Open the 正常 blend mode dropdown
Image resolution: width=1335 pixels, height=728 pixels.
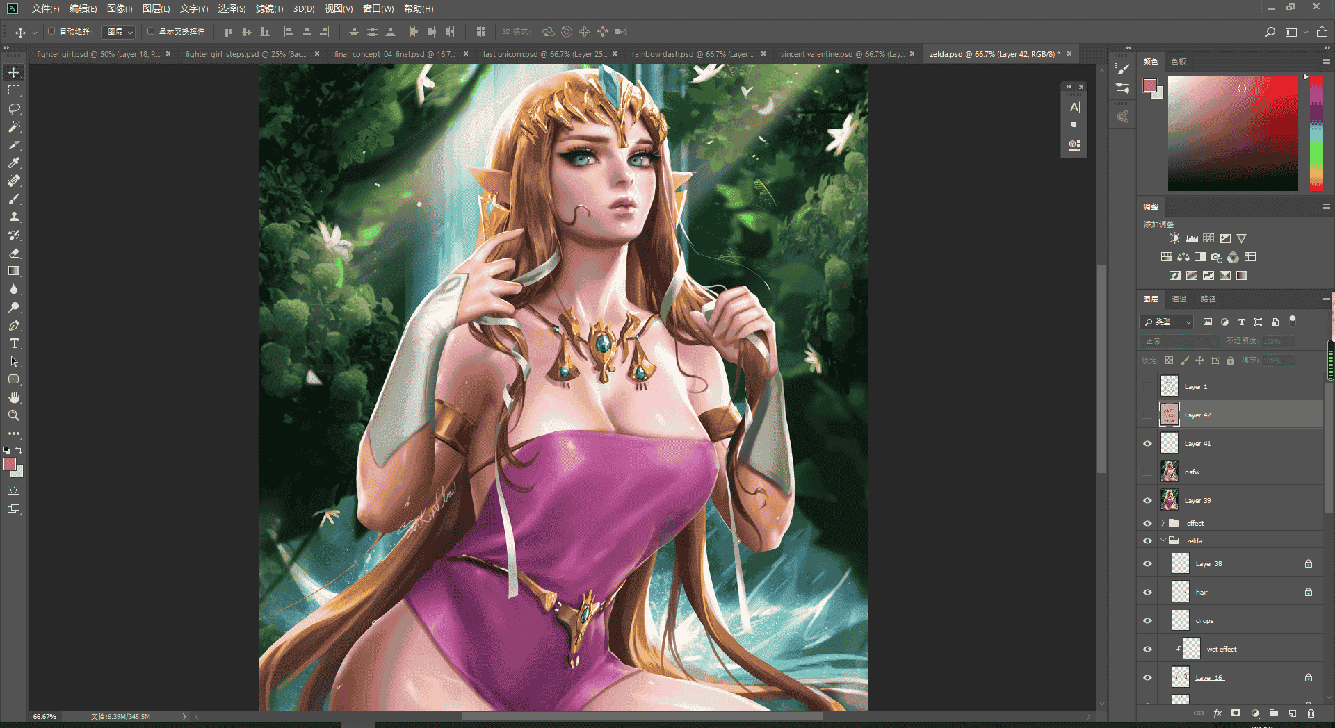tap(1180, 341)
